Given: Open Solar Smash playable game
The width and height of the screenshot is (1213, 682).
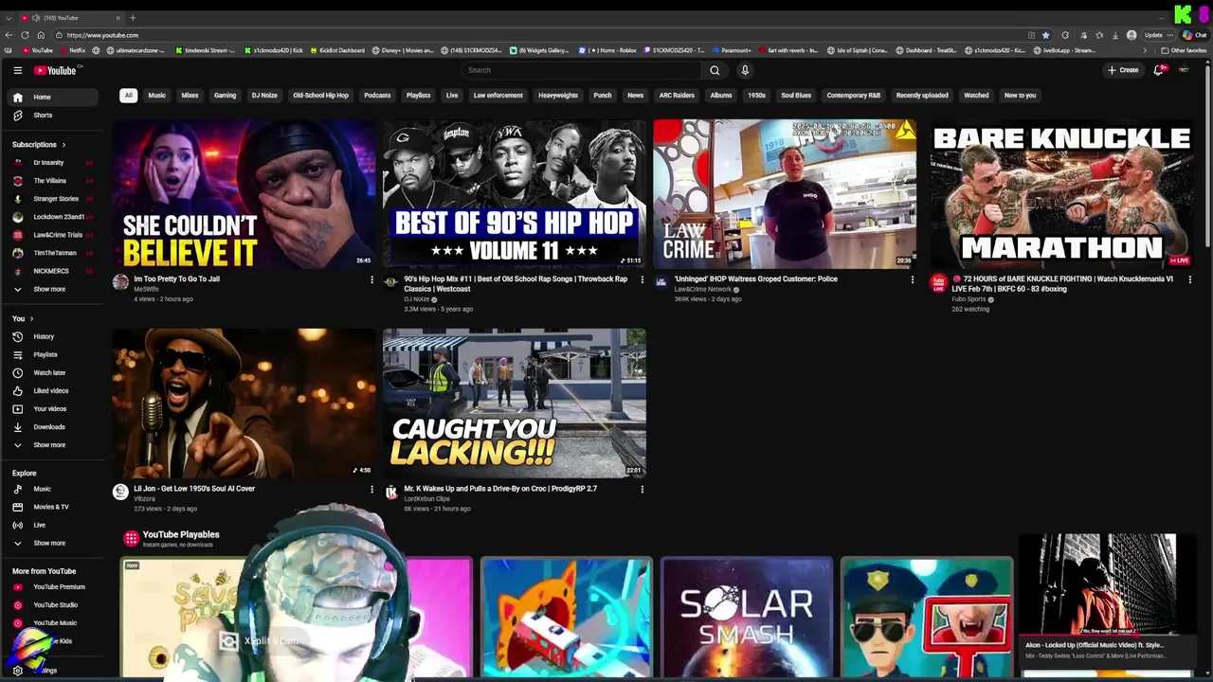Looking at the screenshot, I should coord(747,617).
